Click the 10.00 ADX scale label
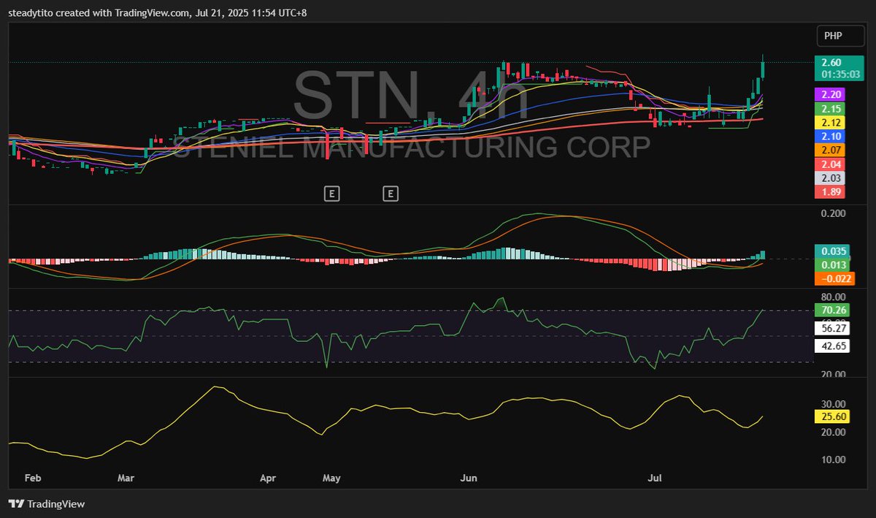The height and width of the screenshot is (518, 876). 833,460
